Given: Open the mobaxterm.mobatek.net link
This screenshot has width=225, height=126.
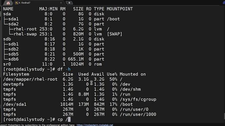Looking at the screenshot, I should click(95, 125).
